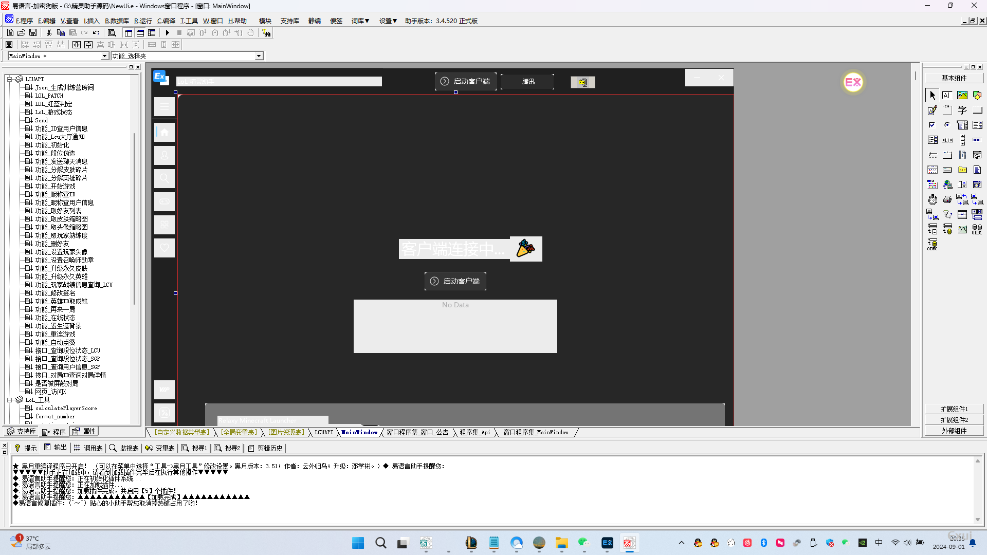Click the center 启动客户端 button
Viewport: 987px width, 555px height.
point(455,281)
